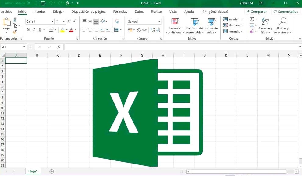The height and width of the screenshot is (176, 302).
Task: Toggle italic formatting with I button
Action: 34,30
